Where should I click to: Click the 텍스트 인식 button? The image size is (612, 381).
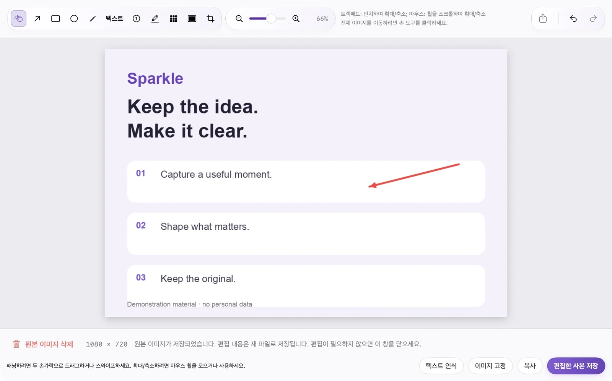441,366
